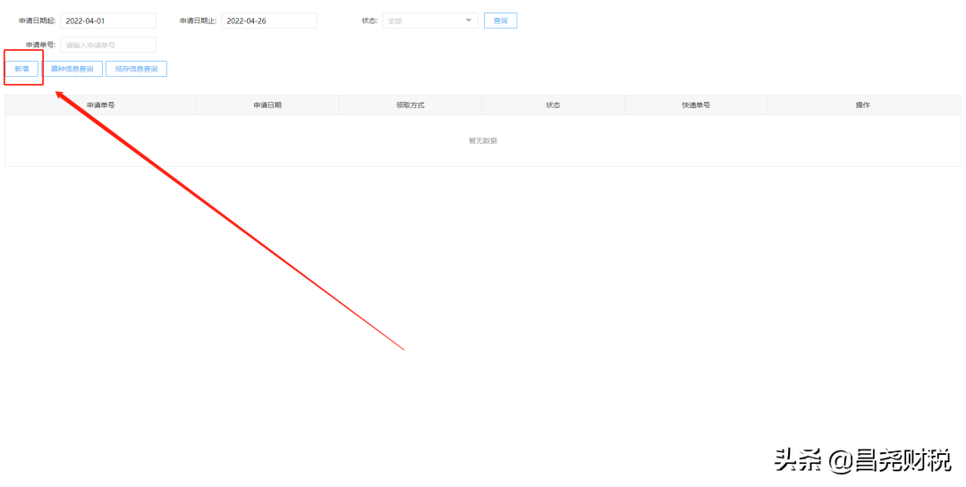The width and height of the screenshot is (966, 487).
Task: Click the 状态 label beside the dropdown
Action: pos(369,21)
